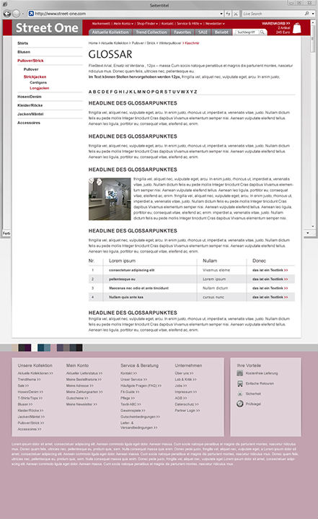The width and height of the screenshot is (318, 519).
Task: Go back with the browser back arrow
Action: coord(7,14)
